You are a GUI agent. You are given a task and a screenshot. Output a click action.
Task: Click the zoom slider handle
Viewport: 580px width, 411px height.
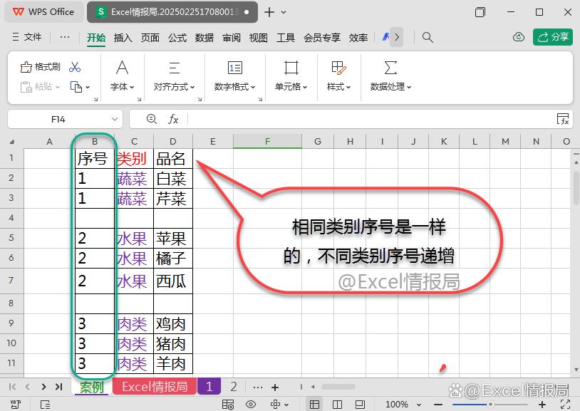click(x=490, y=405)
